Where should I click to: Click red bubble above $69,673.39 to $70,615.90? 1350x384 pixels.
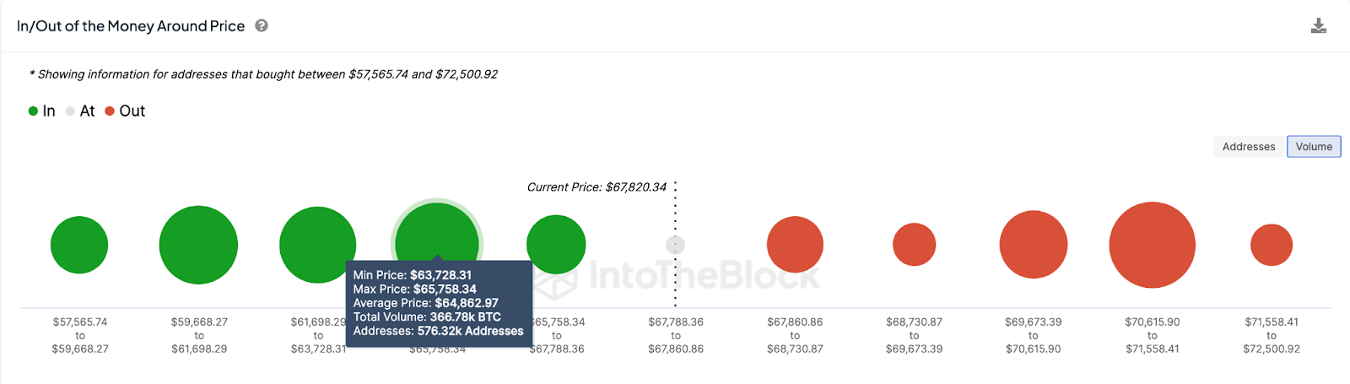tap(1033, 245)
